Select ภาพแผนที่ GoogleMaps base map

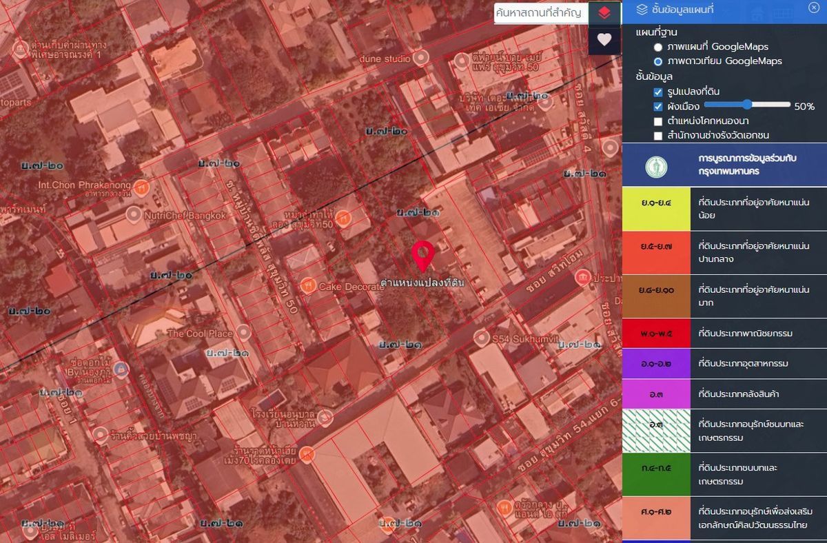tap(658, 47)
